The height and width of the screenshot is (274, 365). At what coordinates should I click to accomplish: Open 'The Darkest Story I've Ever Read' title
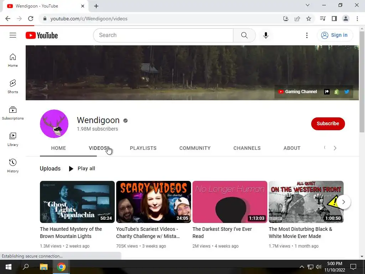point(222,233)
